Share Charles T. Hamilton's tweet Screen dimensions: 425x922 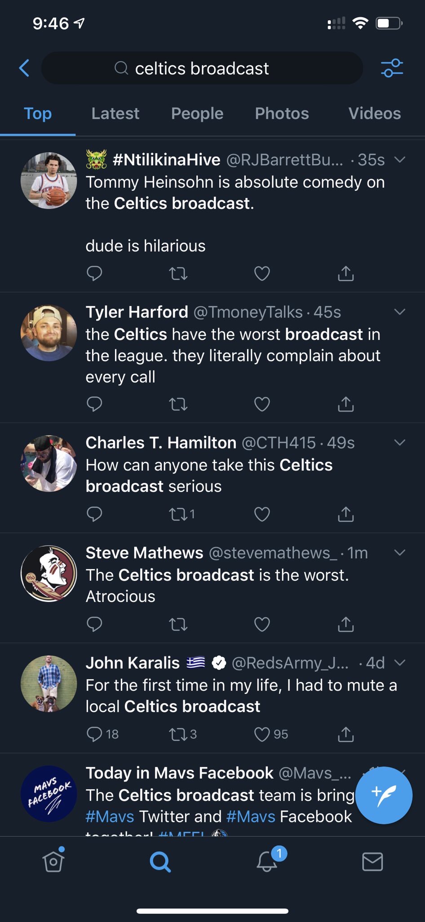(345, 514)
